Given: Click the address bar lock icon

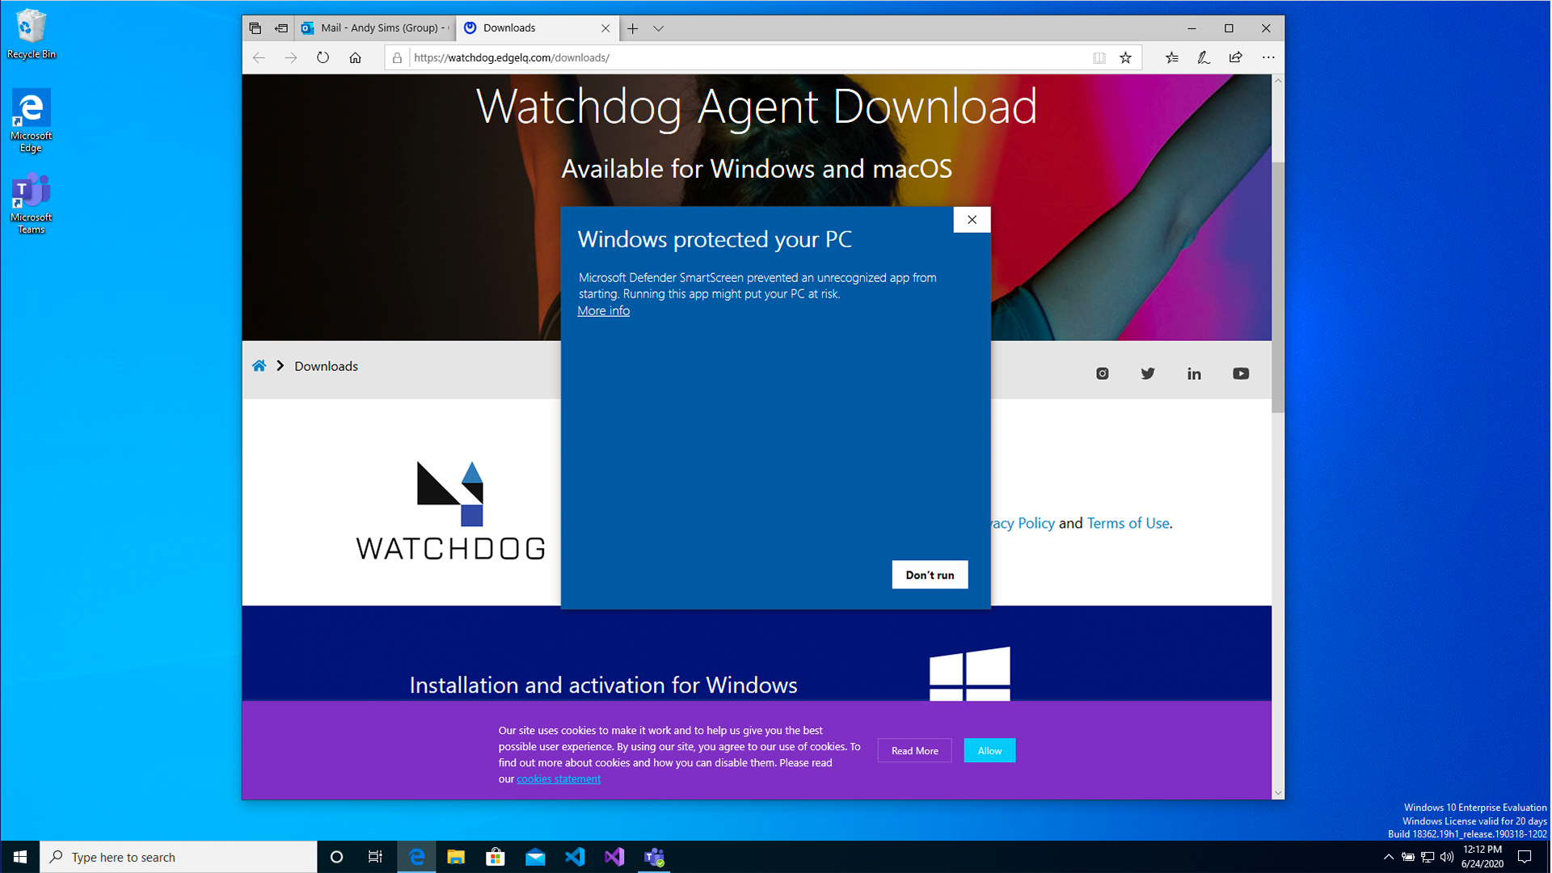Looking at the screenshot, I should [x=397, y=57].
